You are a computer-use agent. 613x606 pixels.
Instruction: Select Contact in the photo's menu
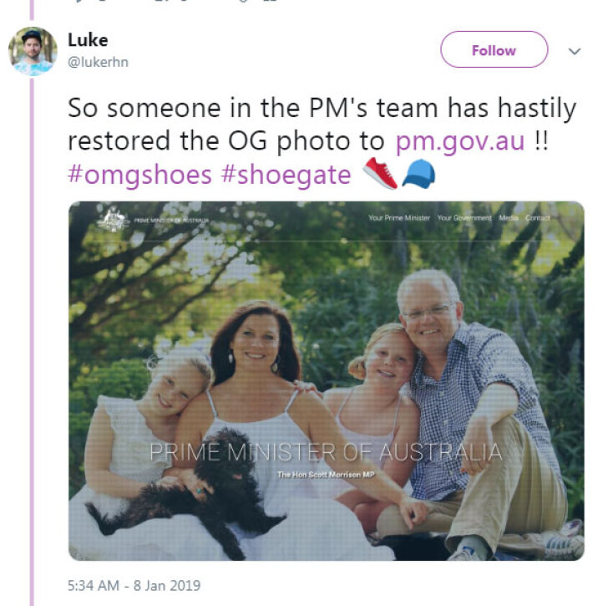[x=538, y=218]
